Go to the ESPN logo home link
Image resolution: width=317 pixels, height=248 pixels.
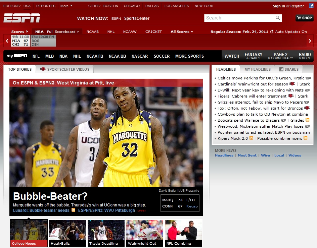(x=21, y=18)
